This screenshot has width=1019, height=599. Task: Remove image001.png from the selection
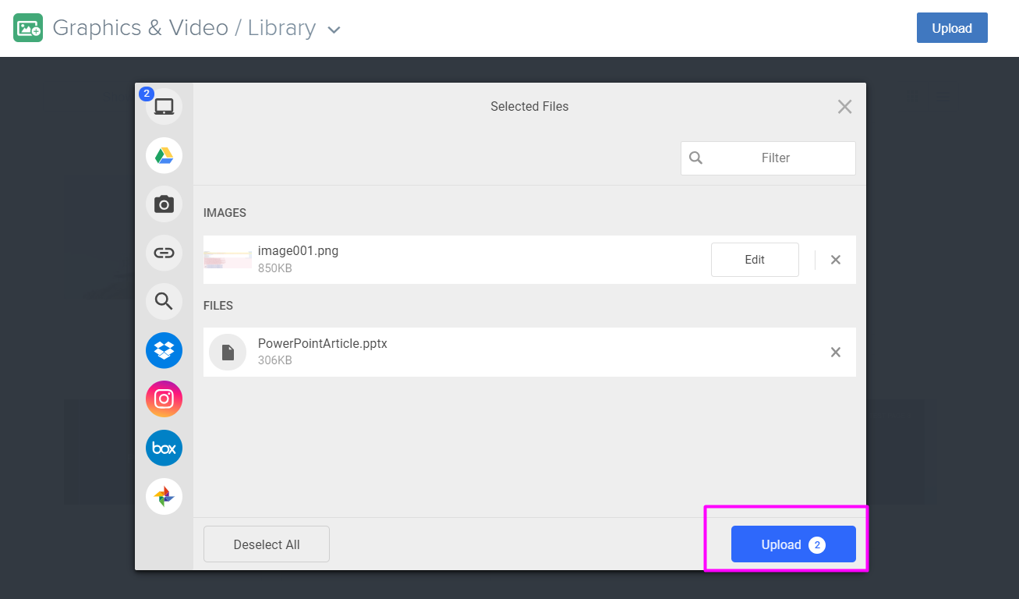835,259
